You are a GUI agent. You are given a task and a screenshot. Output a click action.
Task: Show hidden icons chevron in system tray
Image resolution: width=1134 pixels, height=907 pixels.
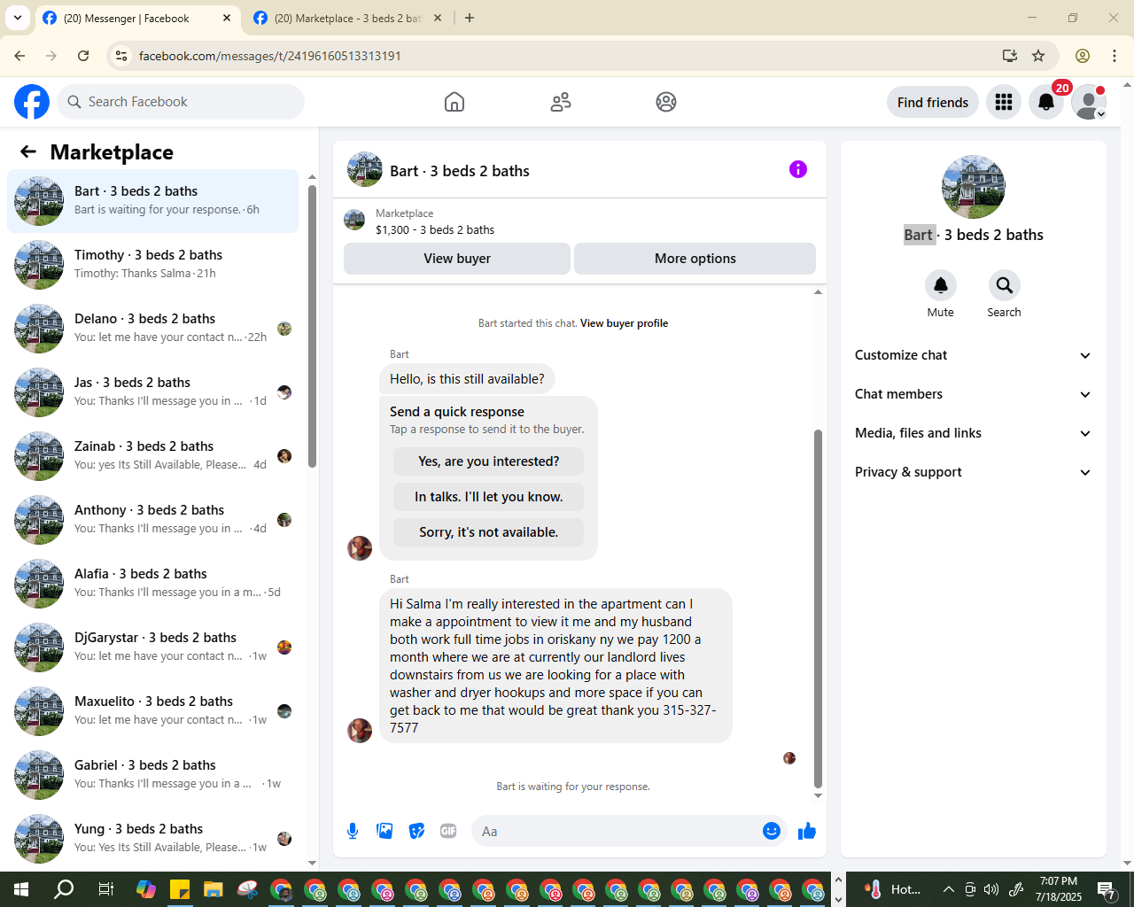click(x=948, y=889)
